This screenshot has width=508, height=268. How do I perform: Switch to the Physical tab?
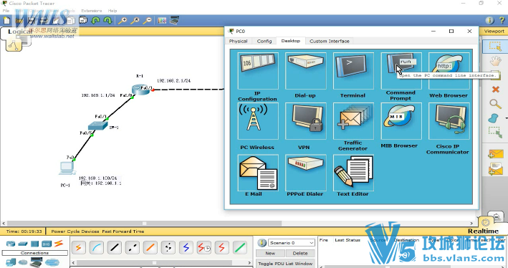[238, 41]
